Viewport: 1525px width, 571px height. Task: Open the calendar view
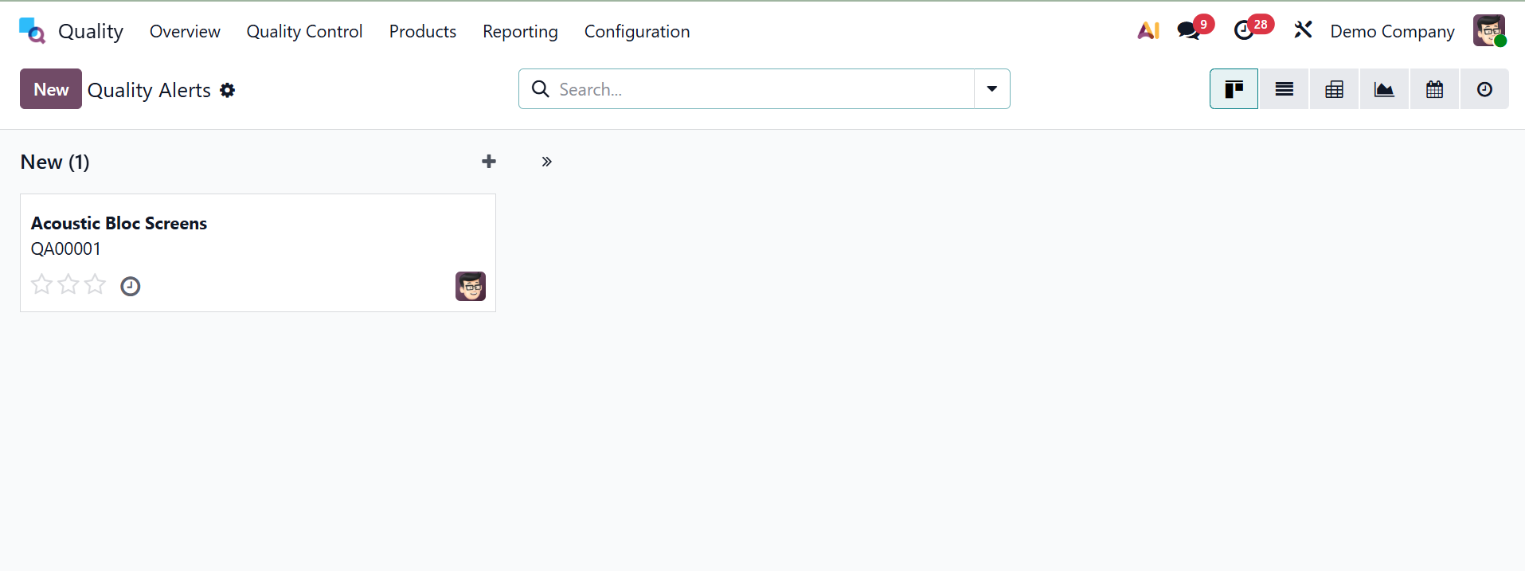(1434, 89)
